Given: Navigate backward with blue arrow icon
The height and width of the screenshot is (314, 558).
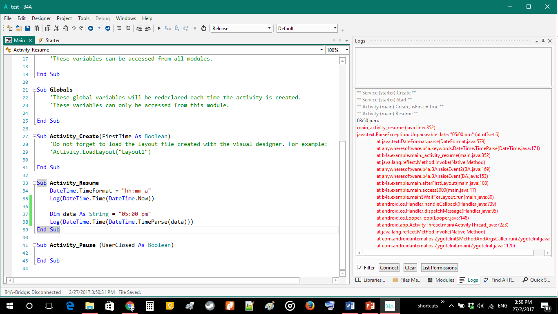Looking at the screenshot, I should [91, 28].
